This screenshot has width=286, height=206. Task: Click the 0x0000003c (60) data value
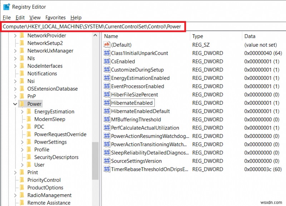point(263,169)
